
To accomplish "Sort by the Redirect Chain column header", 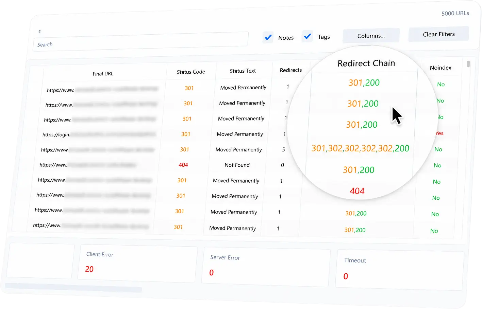I will 366,63.
